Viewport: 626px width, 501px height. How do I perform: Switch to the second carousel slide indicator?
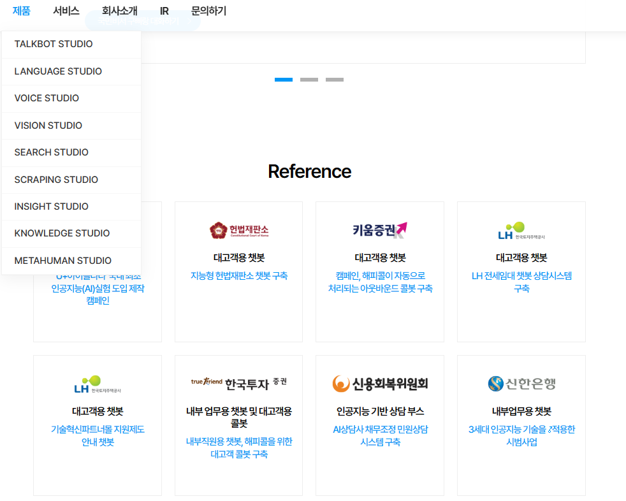coord(309,80)
